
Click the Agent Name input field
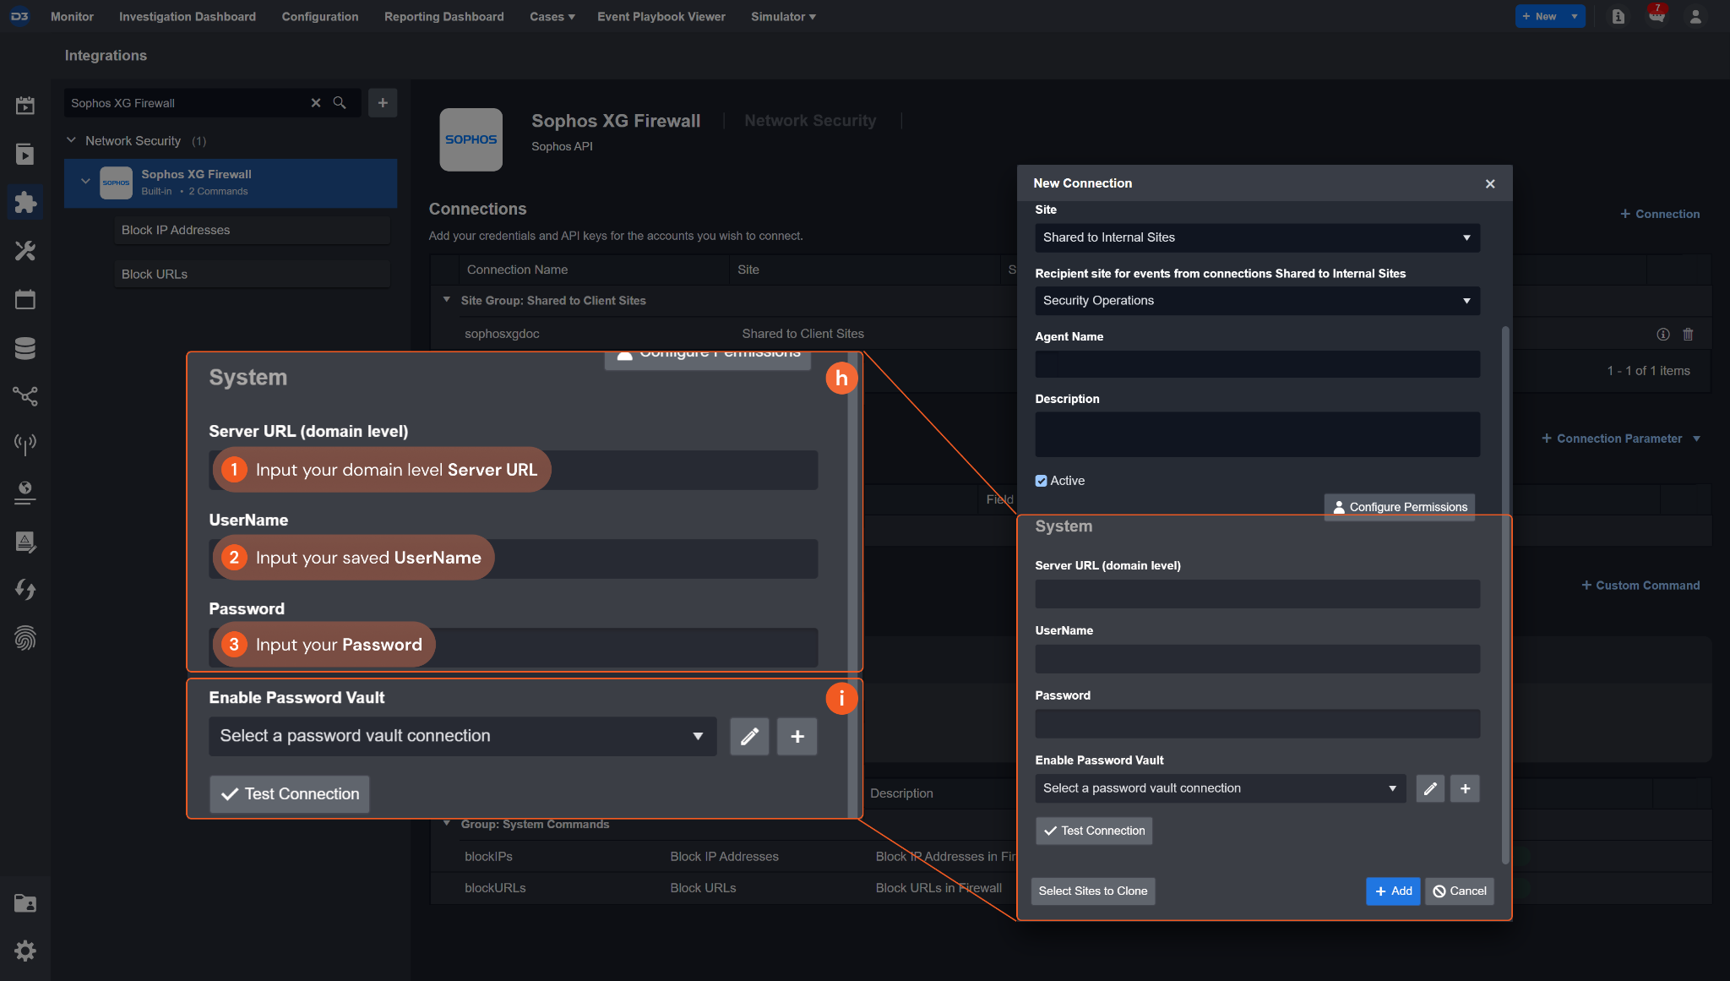pyautogui.click(x=1257, y=364)
